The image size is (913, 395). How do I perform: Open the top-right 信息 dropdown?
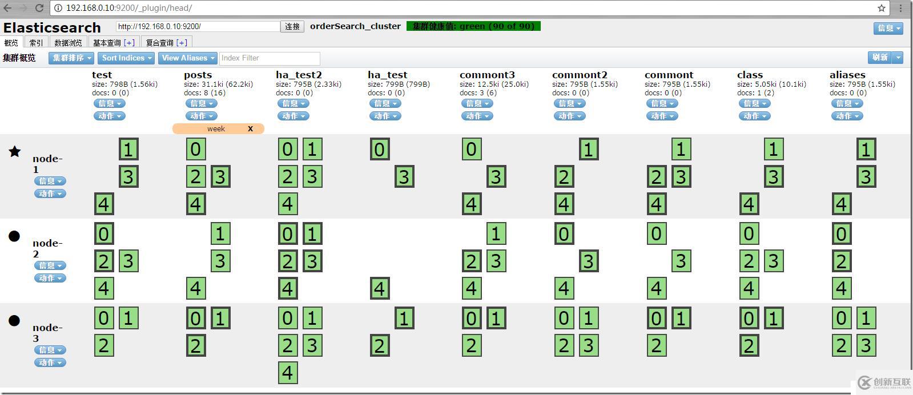click(x=888, y=28)
